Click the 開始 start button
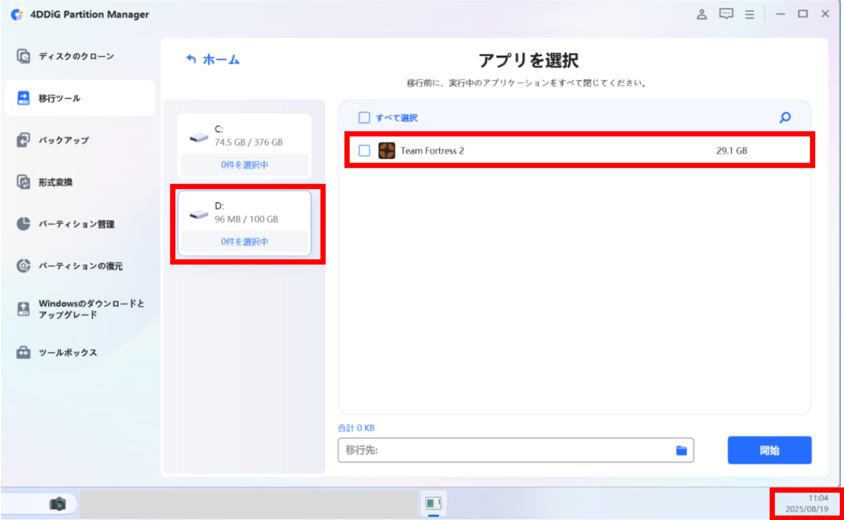The height and width of the screenshot is (520, 844). pyautogui.click(x=770, y=450)
